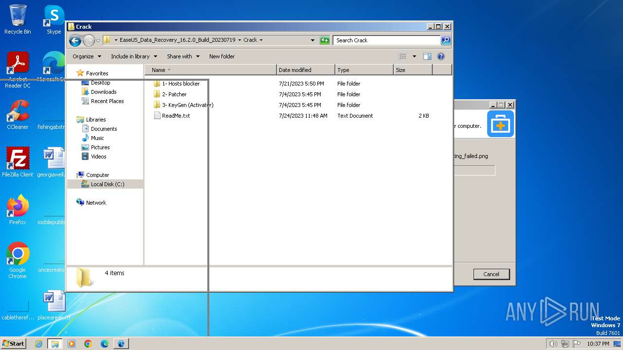Go back with Explorer's Back arrow
Viewport: 623px width, 350px height.
click(x=75, y=40)
